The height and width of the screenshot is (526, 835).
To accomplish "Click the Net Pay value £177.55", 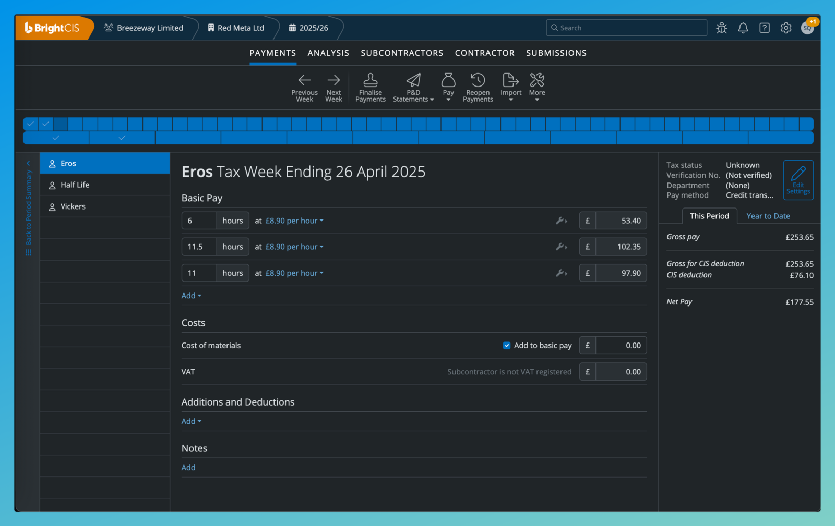I will coord(800,302).
